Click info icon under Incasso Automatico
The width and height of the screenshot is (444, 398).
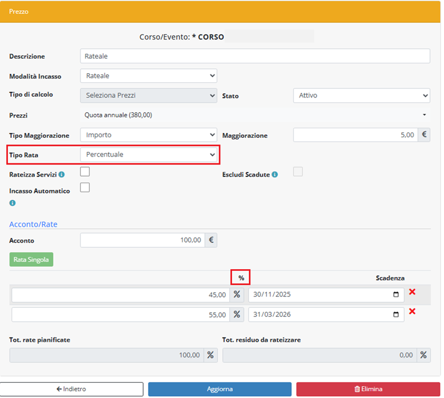(x=12, y=203)
